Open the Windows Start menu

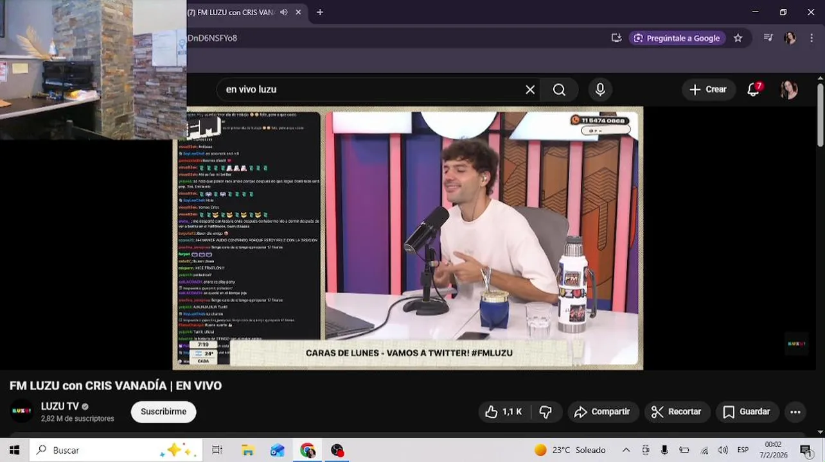pos(14,450)
